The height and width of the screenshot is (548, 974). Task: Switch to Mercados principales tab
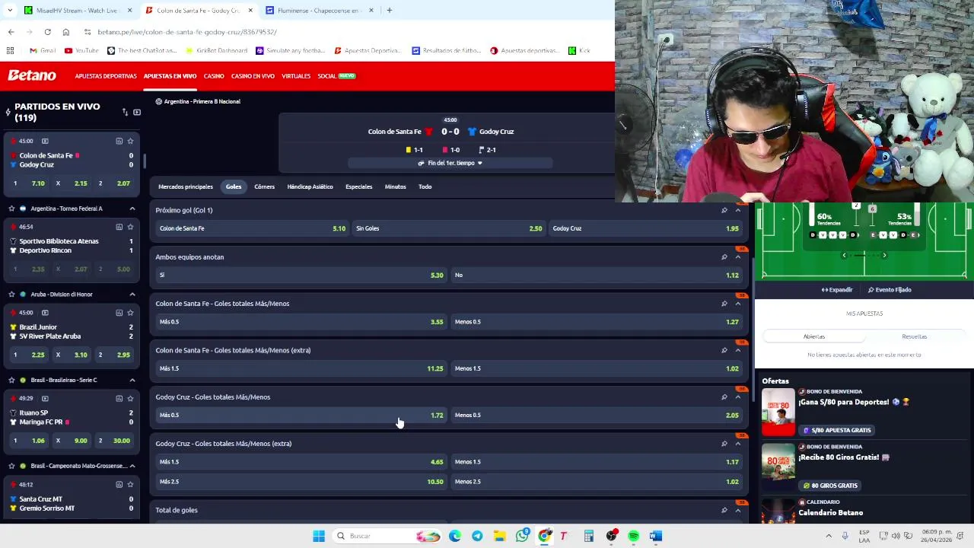pos(186,186)
